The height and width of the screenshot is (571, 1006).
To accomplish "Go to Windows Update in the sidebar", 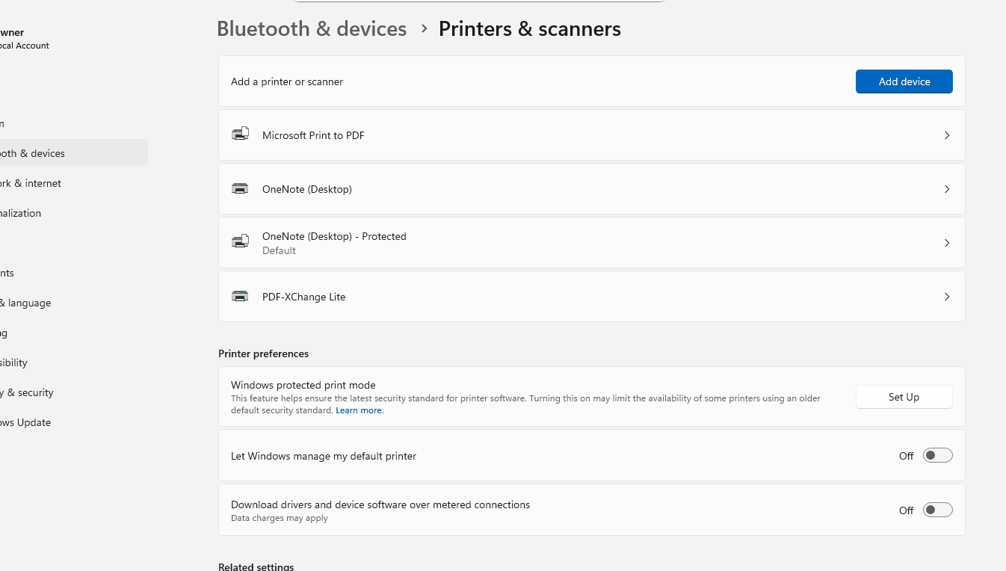I will [26, 422].
